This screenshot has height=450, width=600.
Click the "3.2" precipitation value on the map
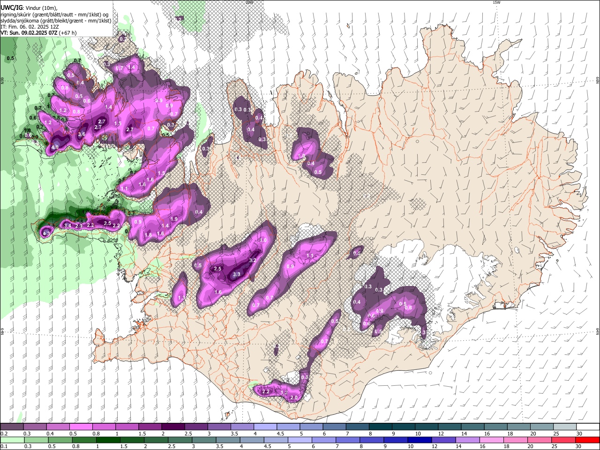pos(253,260)
